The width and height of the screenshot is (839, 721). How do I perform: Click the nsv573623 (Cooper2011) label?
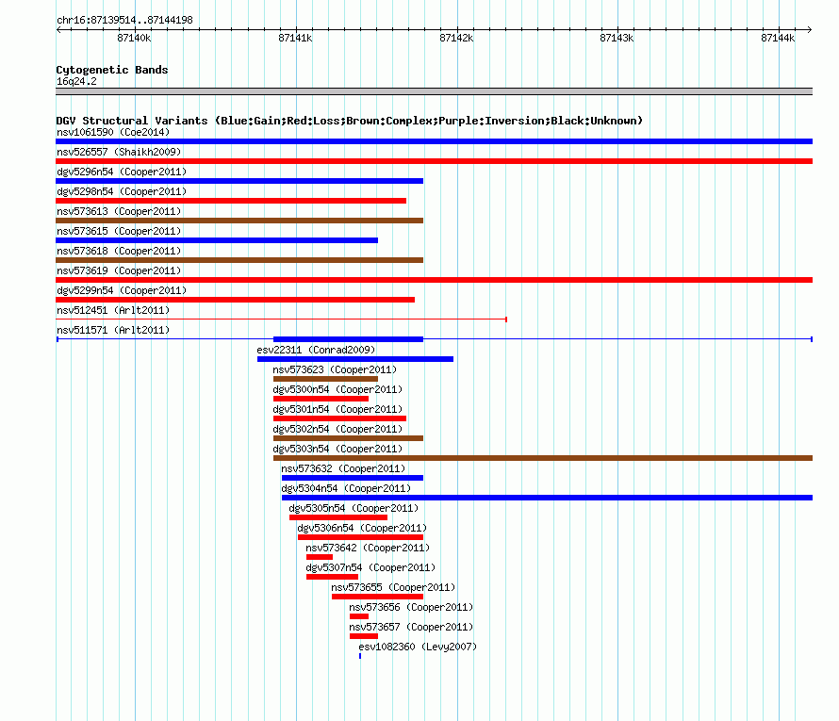click(x=335, y=369)
